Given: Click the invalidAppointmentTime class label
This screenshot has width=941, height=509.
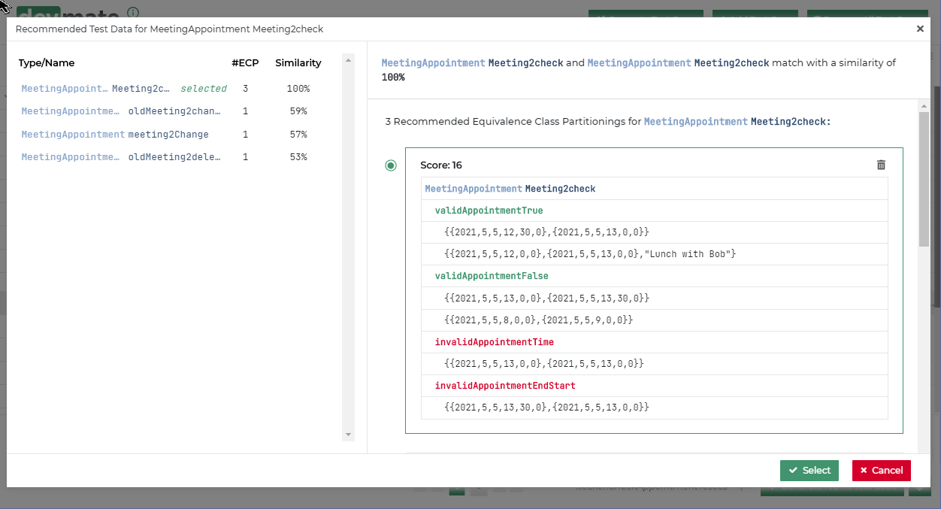Looking at the screenshot, I should 494,342.
